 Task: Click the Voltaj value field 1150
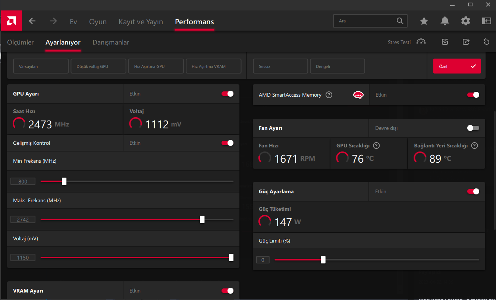[x=23, y=257]
